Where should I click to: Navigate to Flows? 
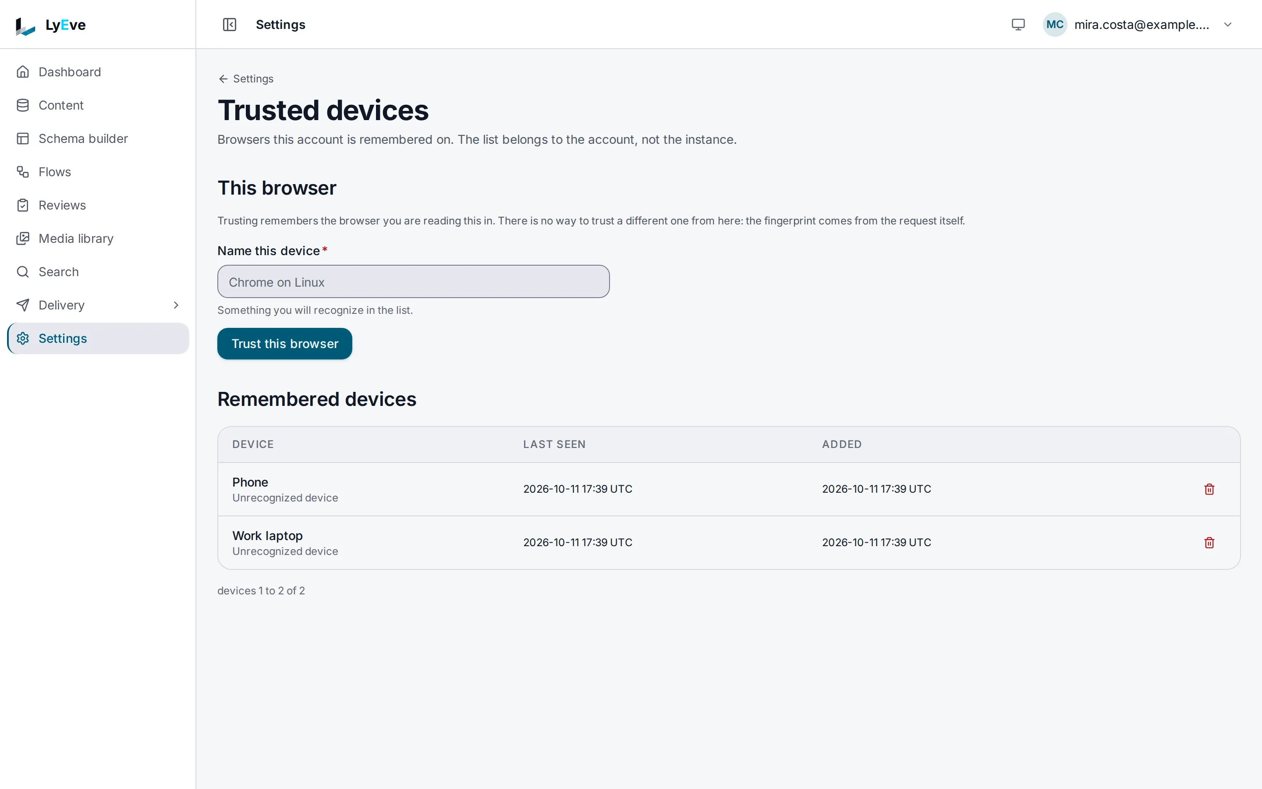coord(98,172)
